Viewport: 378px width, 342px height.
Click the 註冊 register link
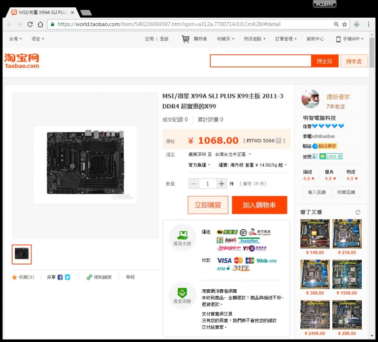(149, 38)
